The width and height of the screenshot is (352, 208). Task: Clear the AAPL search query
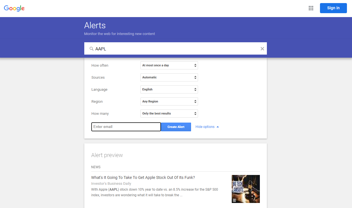click(262, 49)
